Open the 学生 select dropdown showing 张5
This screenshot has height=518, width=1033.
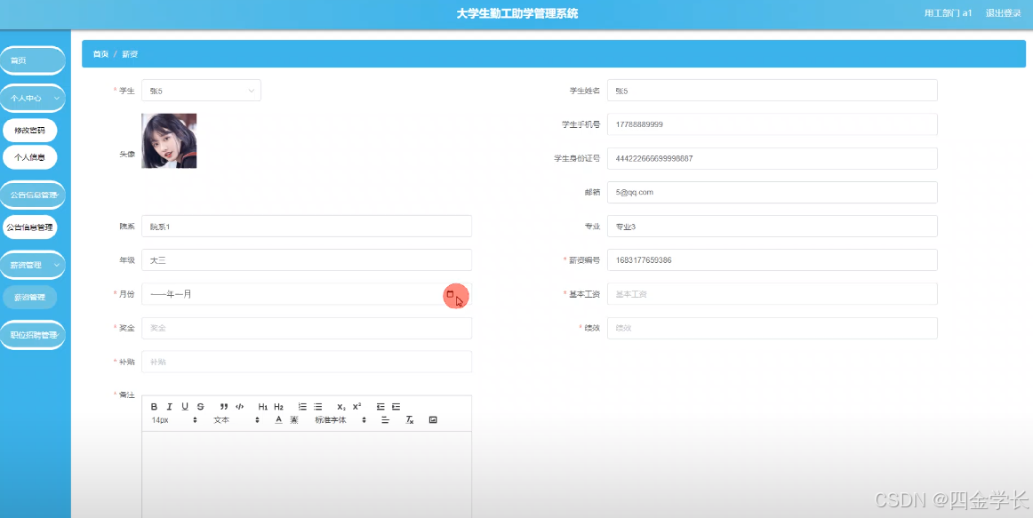pyautogui.click(x=201, y=91)
